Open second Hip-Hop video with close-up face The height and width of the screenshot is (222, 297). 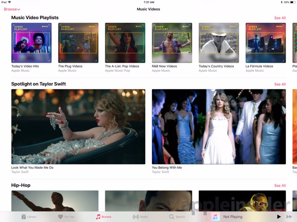point(148,201)
